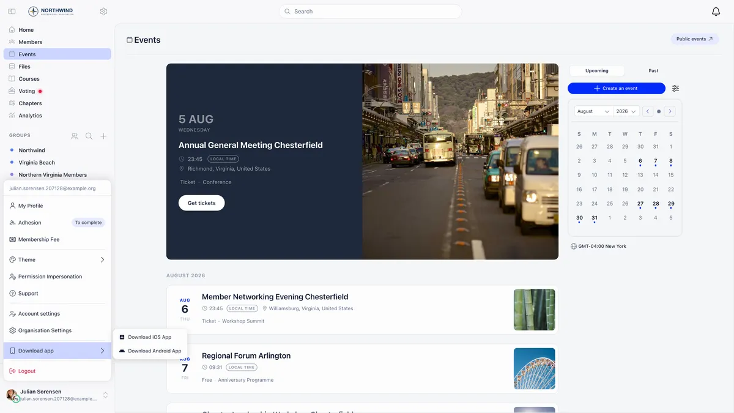This screenshot has width=734, height=413.
Task: Search groups with the magnifier icon
Action: [89, 136]
